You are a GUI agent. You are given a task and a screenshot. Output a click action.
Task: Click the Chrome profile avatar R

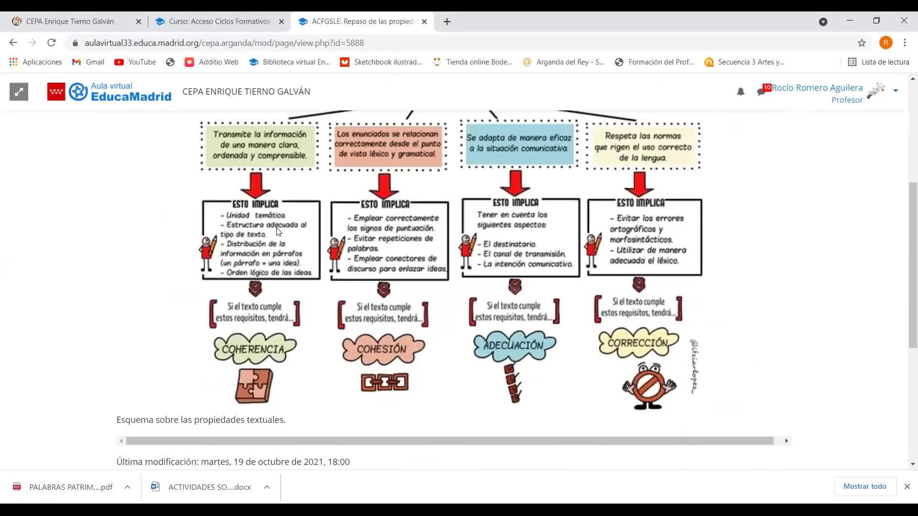(x=885, y=43)
